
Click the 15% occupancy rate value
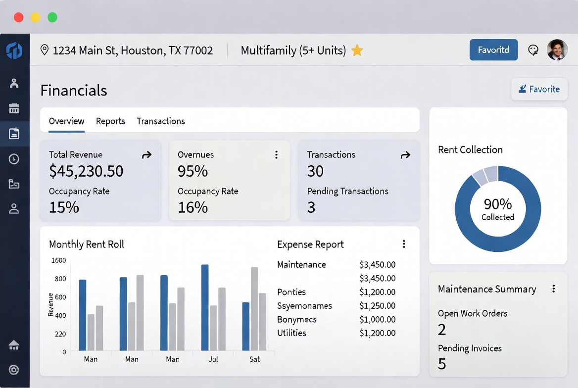tap(64, 207)
